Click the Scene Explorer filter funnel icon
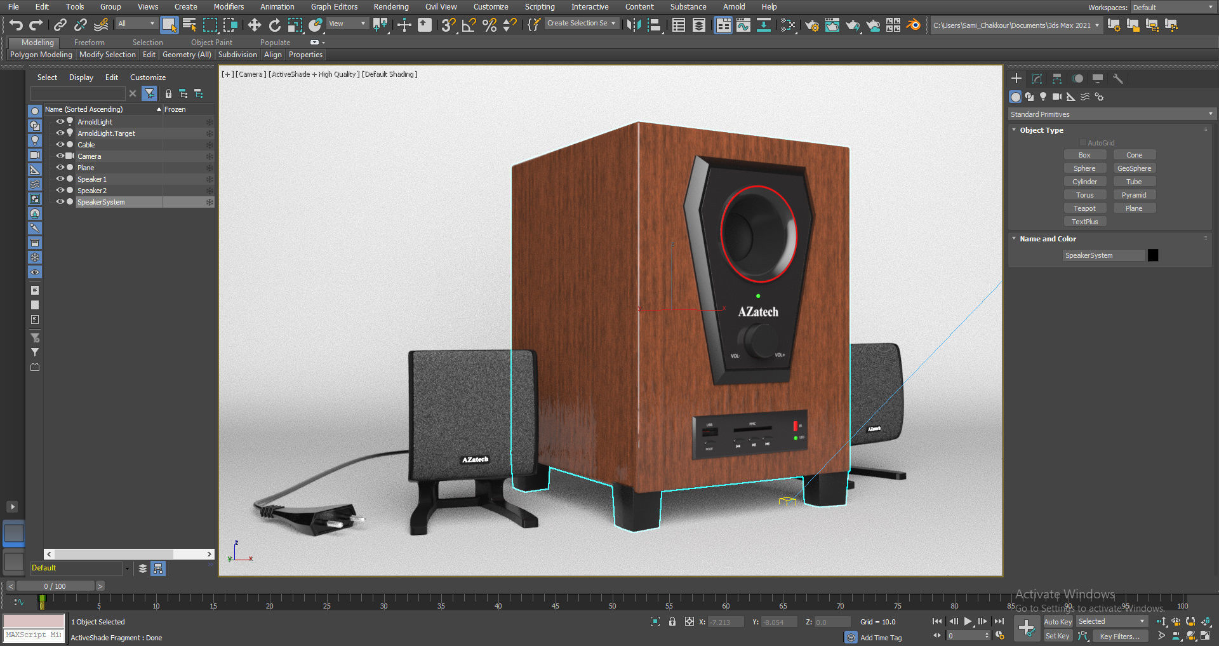 (149, 93)
